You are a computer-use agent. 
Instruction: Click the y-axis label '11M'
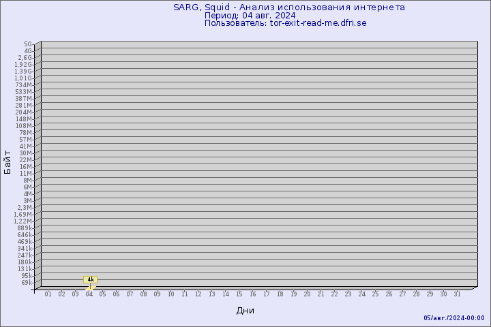coord(26,174)
